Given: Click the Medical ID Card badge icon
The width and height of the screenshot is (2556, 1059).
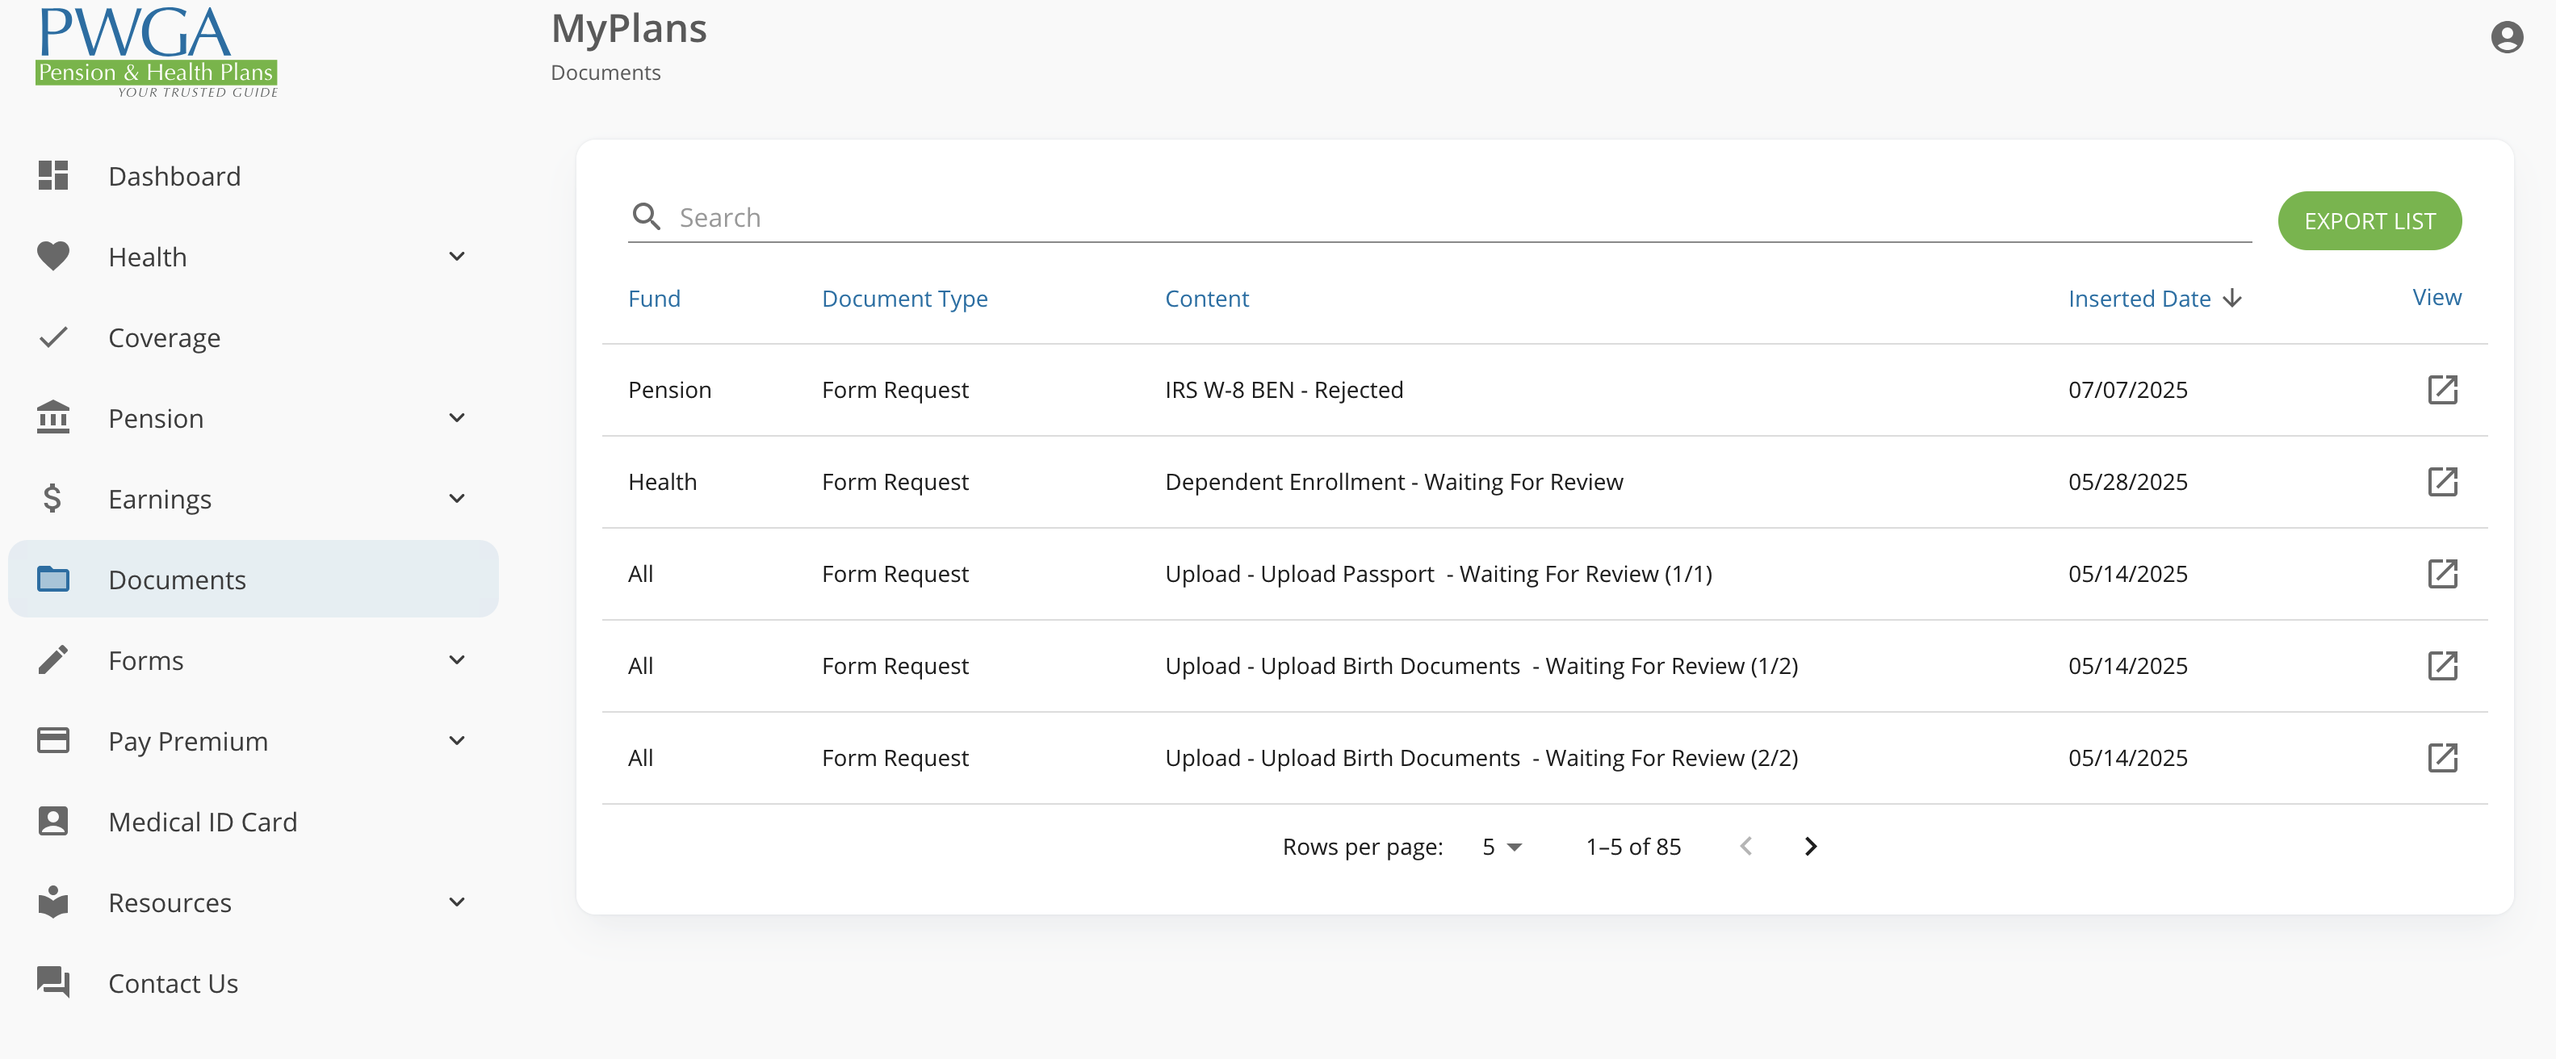Looking at the screenshot, I should tap(52, 821).
